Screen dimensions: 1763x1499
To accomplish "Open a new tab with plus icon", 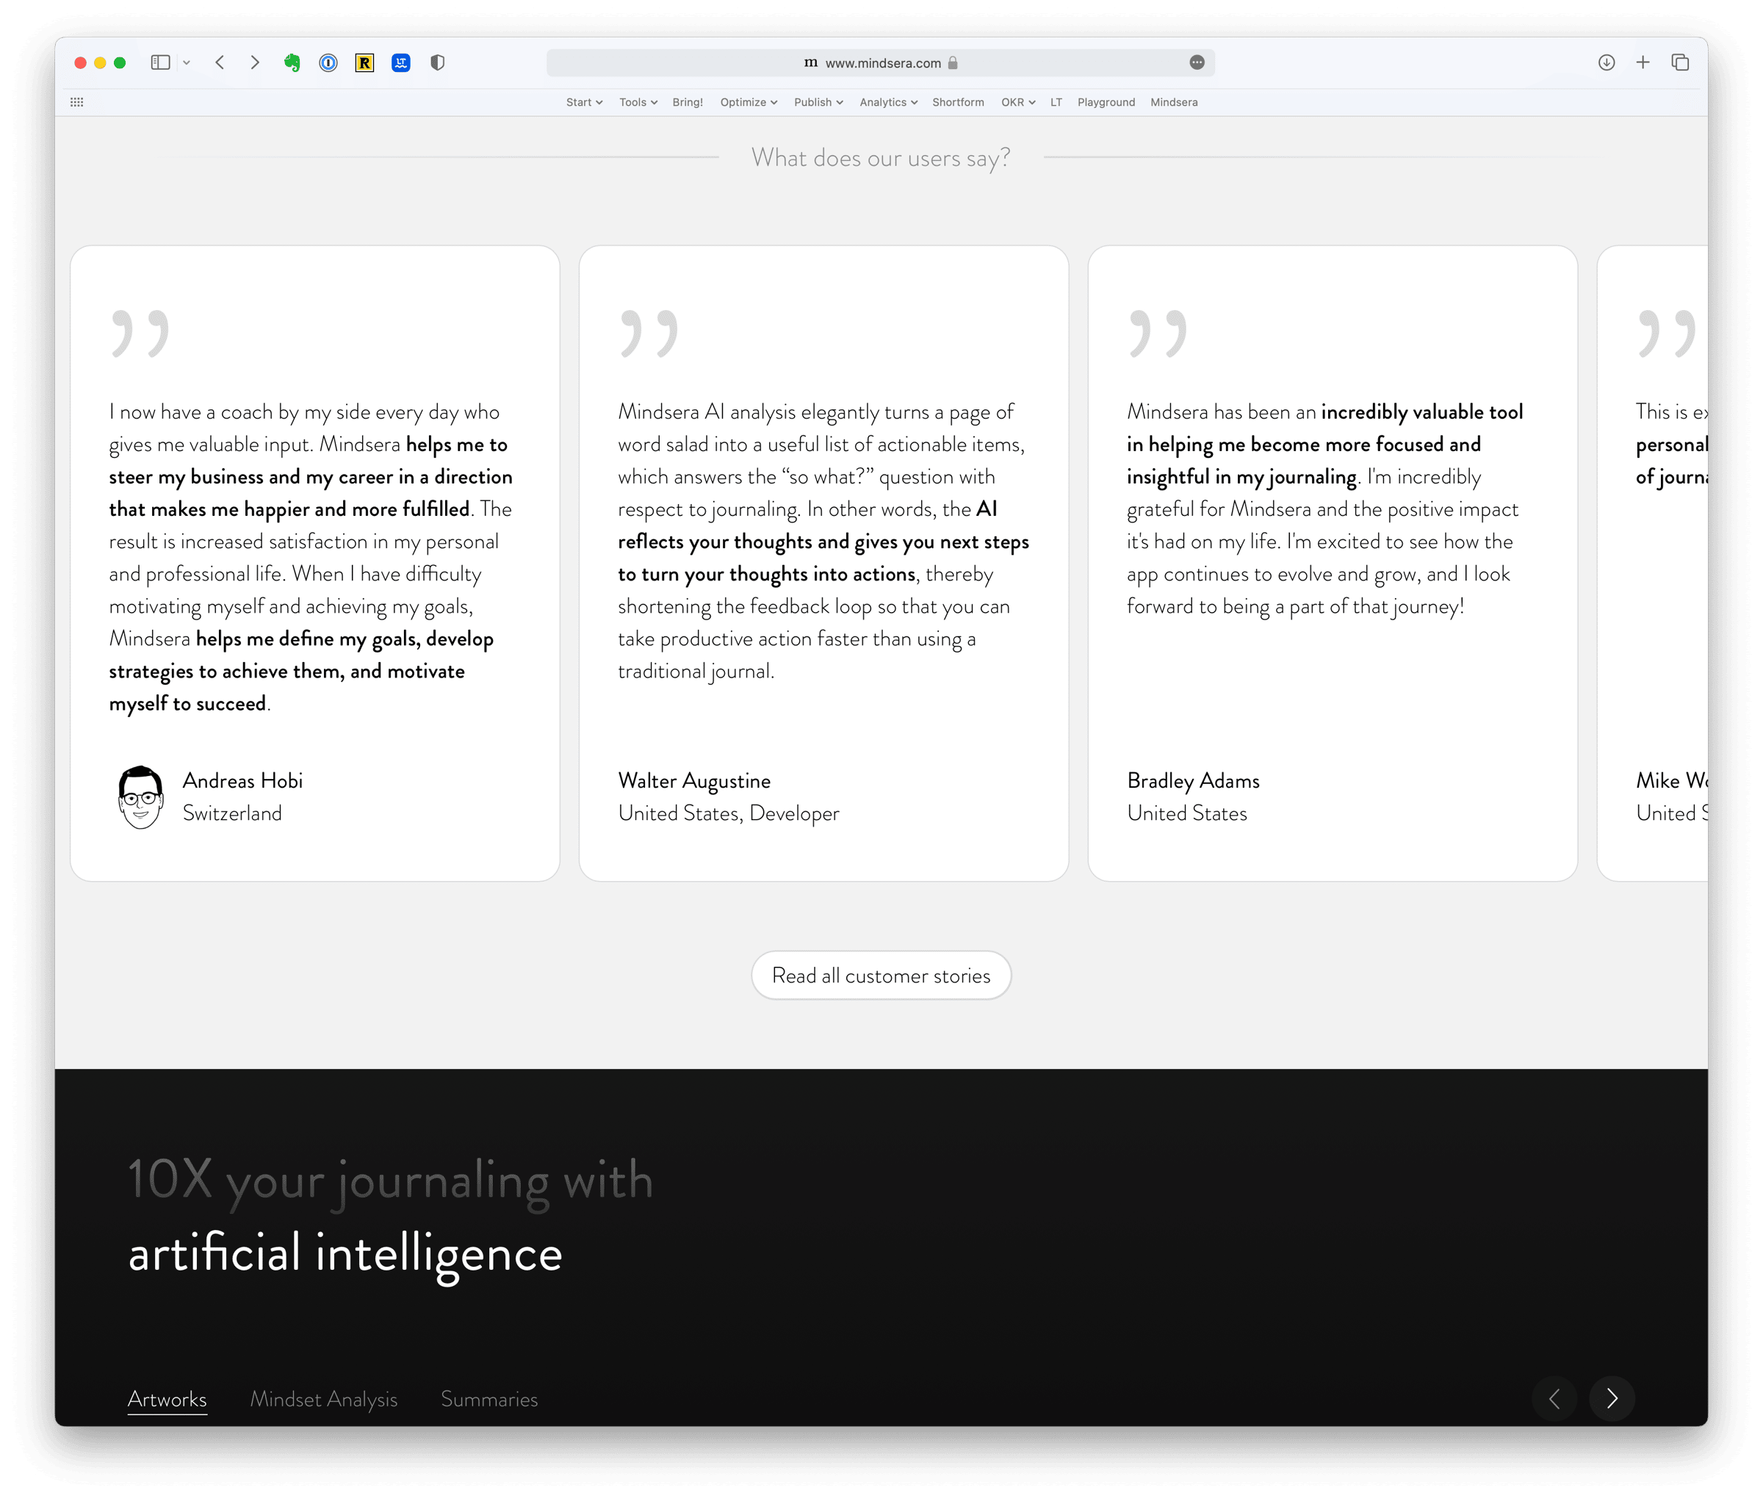I will [x=1643, y=62].
